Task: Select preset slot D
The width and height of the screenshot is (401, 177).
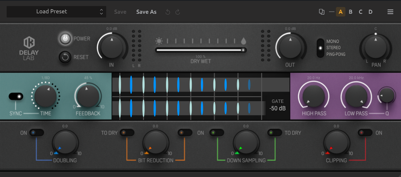Action: pyautogui.click(x=370, y=12)
